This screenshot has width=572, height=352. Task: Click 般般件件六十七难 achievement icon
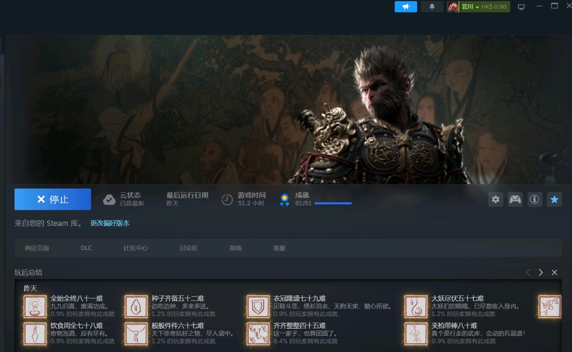(x=136, y=334)
